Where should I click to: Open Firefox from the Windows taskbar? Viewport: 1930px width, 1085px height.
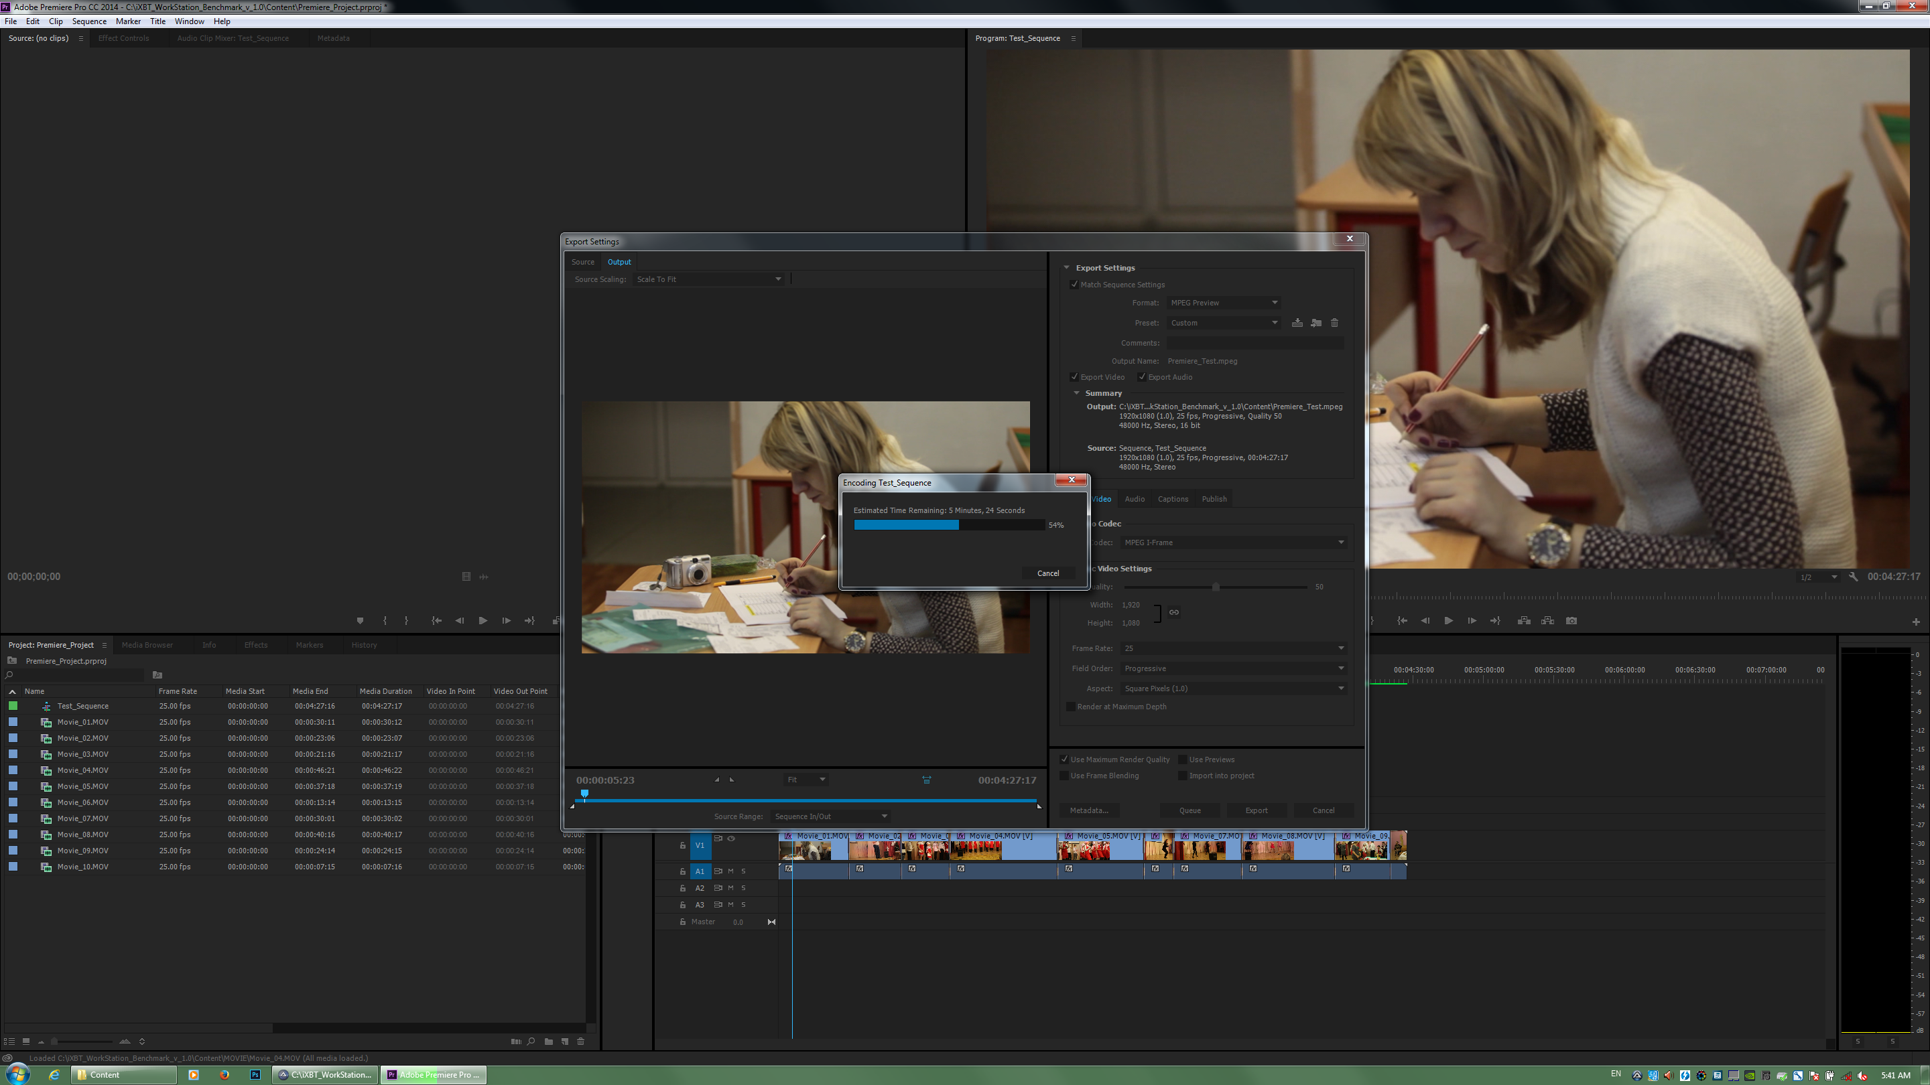coord(224,1074)
